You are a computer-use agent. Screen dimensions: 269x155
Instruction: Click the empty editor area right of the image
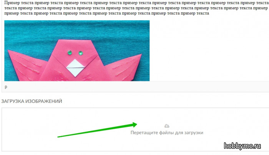pos(206,51)
